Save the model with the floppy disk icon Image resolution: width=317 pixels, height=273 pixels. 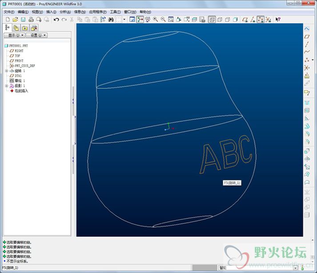pyautogui.click(x=23, y=20)
